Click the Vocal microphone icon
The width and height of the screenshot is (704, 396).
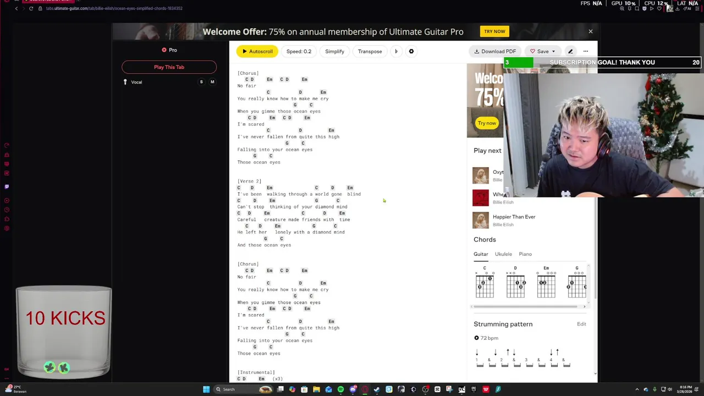[x=125, y=82]
